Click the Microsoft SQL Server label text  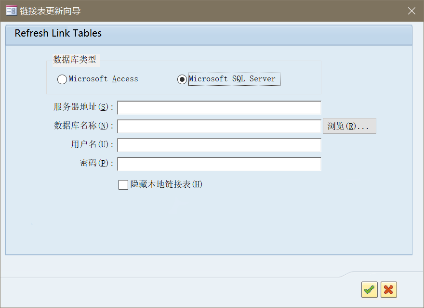[x=232, y=79]
